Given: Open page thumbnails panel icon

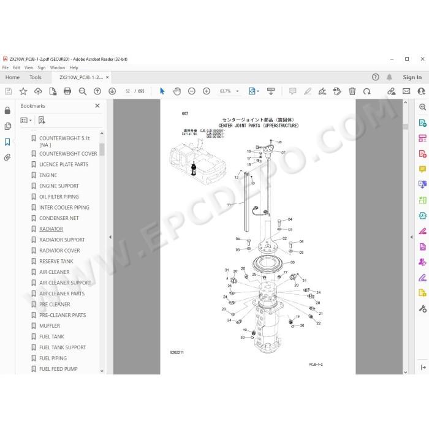Looking at the screenshot, I should (7, 126).
